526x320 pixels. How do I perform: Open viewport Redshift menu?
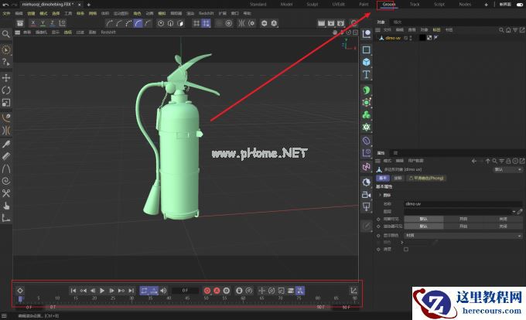[108, 32]
